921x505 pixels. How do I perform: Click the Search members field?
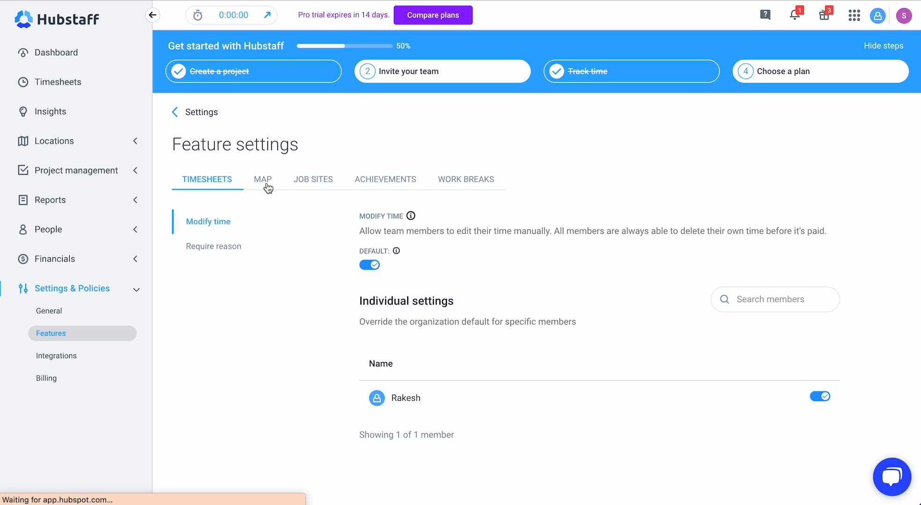[781, 299]
